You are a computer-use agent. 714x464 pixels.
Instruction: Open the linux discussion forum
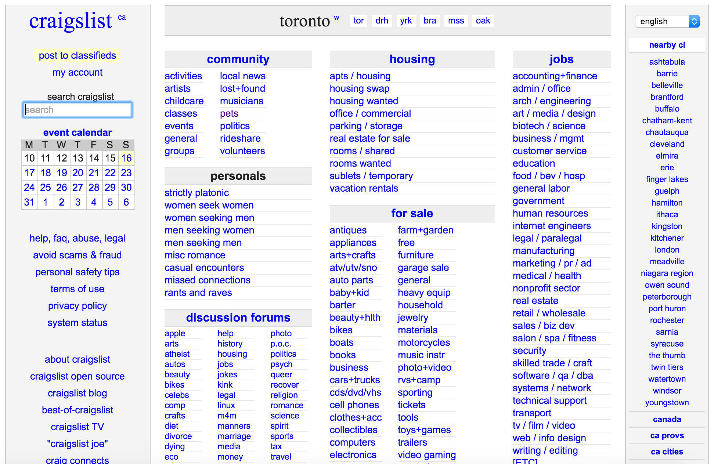pos(226,405)
